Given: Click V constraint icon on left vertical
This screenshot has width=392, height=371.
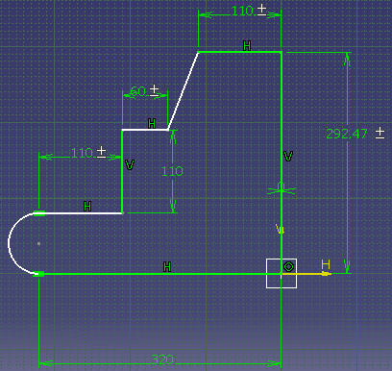Looking at the screenshot, I should pyautogui.click(x=130, y=164).
